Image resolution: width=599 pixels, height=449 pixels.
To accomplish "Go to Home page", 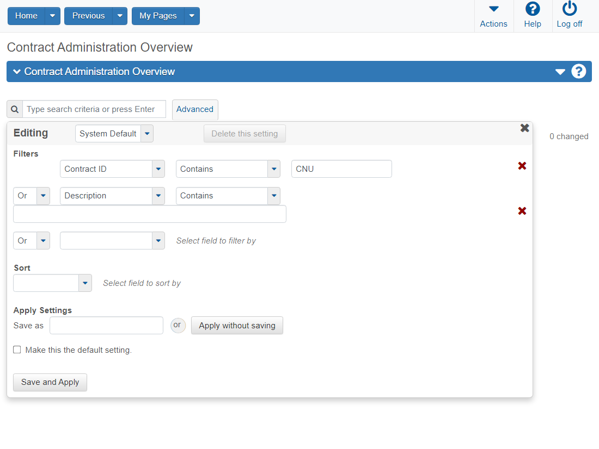I will 26,16.
